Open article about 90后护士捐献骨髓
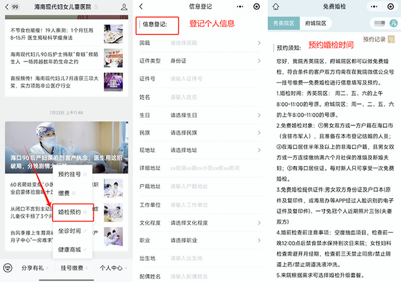This screenshot has width=401, height=282. pyautogui.click(x=66, y=58)
